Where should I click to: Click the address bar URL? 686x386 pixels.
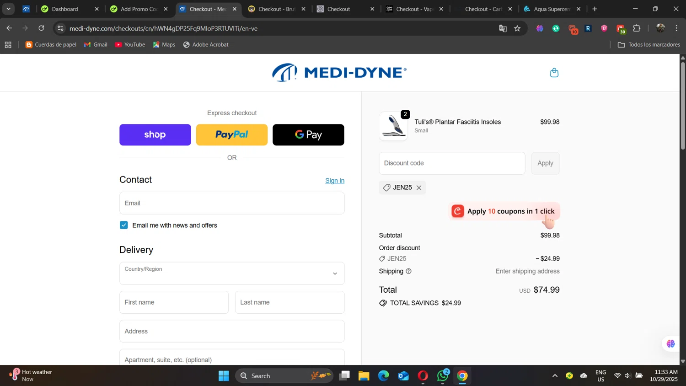pyautogui.click(x=163, y=28)
